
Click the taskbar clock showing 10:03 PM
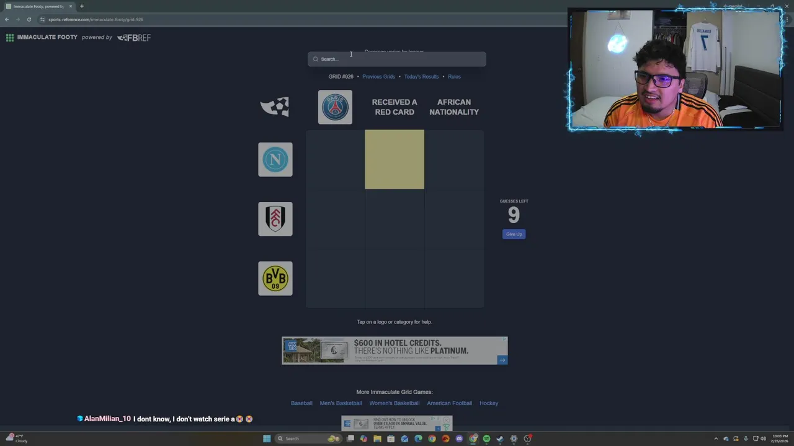coord(780,439)
